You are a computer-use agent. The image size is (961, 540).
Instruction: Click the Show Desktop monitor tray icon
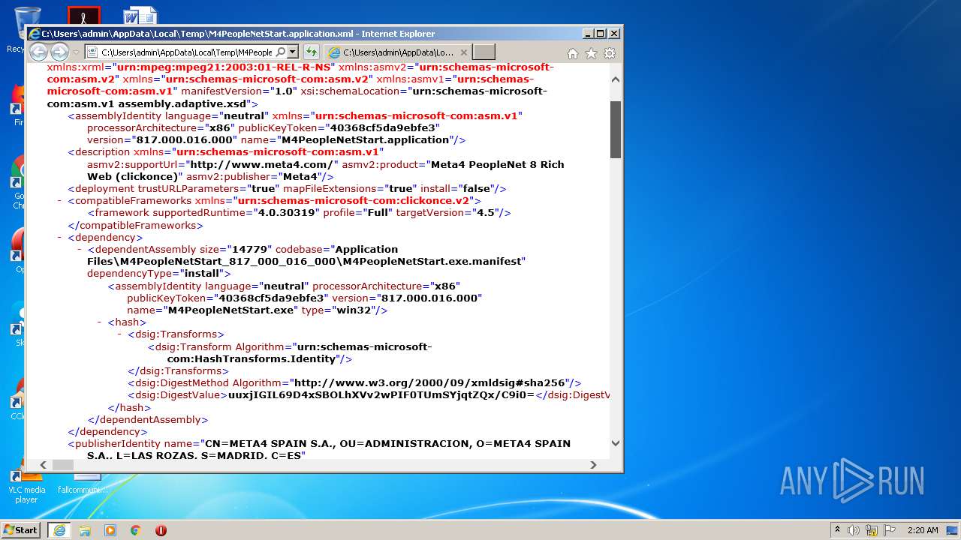point(952,530)
